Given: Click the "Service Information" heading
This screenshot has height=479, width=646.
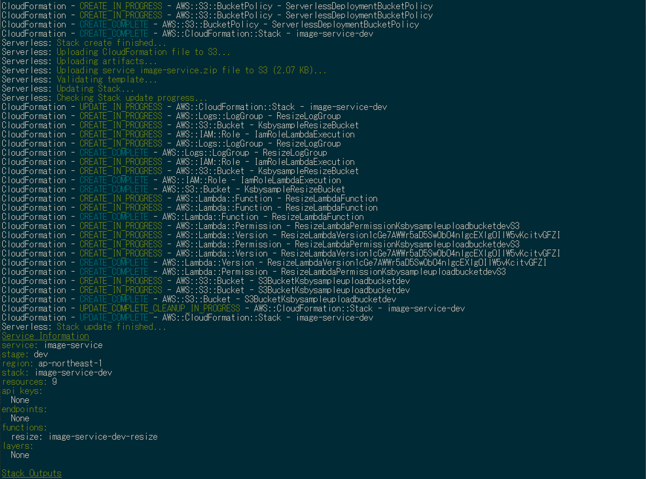Looking at the screenshot, I should (x=45, y=335).
